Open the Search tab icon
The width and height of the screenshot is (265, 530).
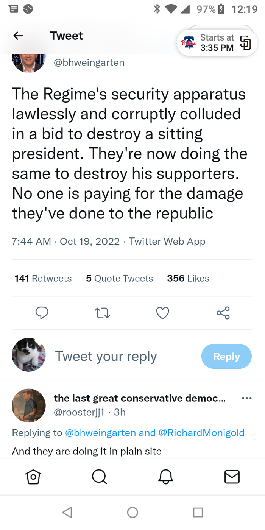(99, 477)
